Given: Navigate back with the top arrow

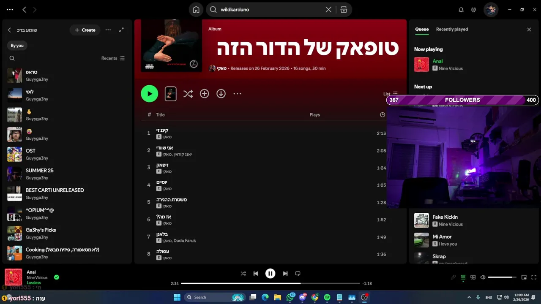Looking at the screenshot, I should [x=24, y=9].
